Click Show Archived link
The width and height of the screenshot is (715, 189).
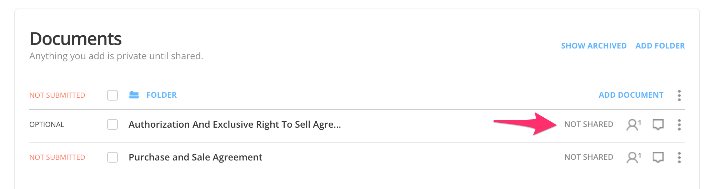594,46
